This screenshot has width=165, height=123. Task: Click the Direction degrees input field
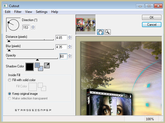[x=26, y=28]
